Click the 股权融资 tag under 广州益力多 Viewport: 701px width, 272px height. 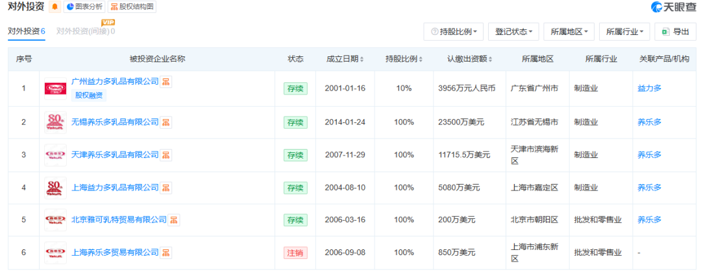pyautogui.click(x=90, y=95)
